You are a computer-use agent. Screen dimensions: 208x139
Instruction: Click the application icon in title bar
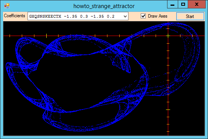[7, 6]
